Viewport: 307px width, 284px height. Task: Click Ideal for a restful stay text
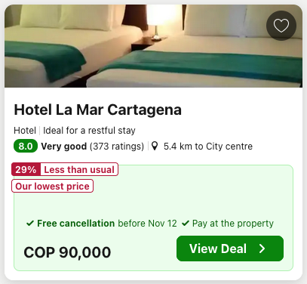coord(89,131)
